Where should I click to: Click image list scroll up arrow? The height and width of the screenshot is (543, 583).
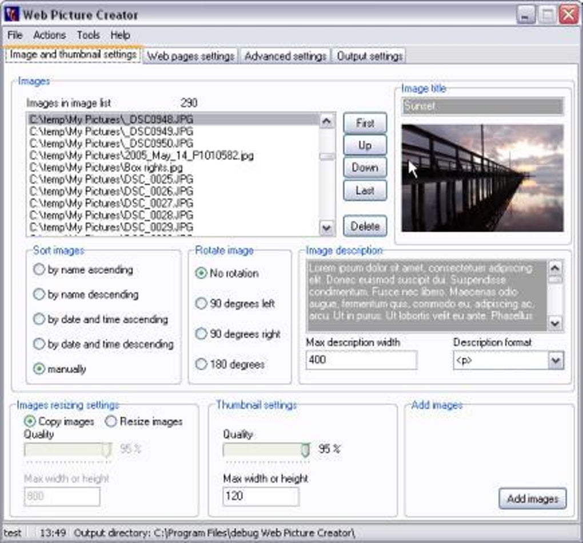coord(327,121)
